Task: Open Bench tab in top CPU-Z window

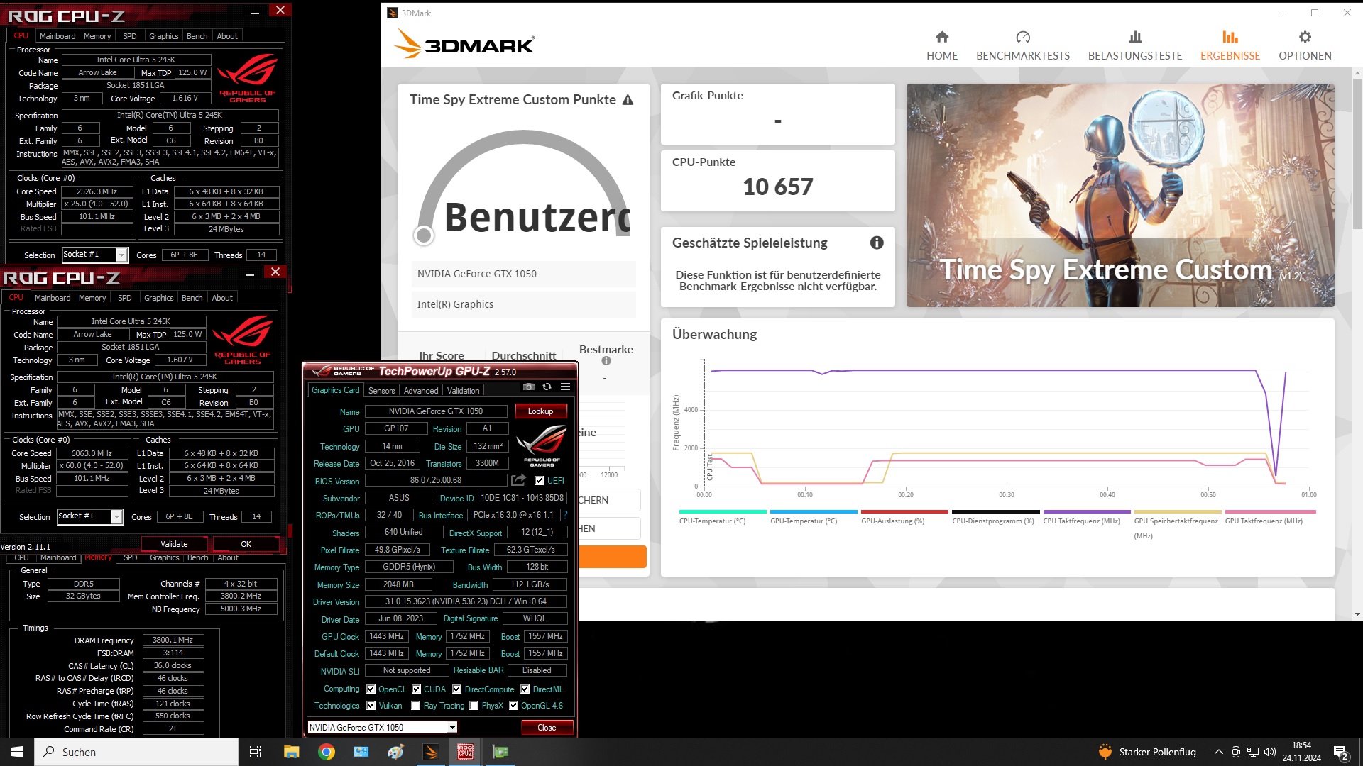Action: 197,36
